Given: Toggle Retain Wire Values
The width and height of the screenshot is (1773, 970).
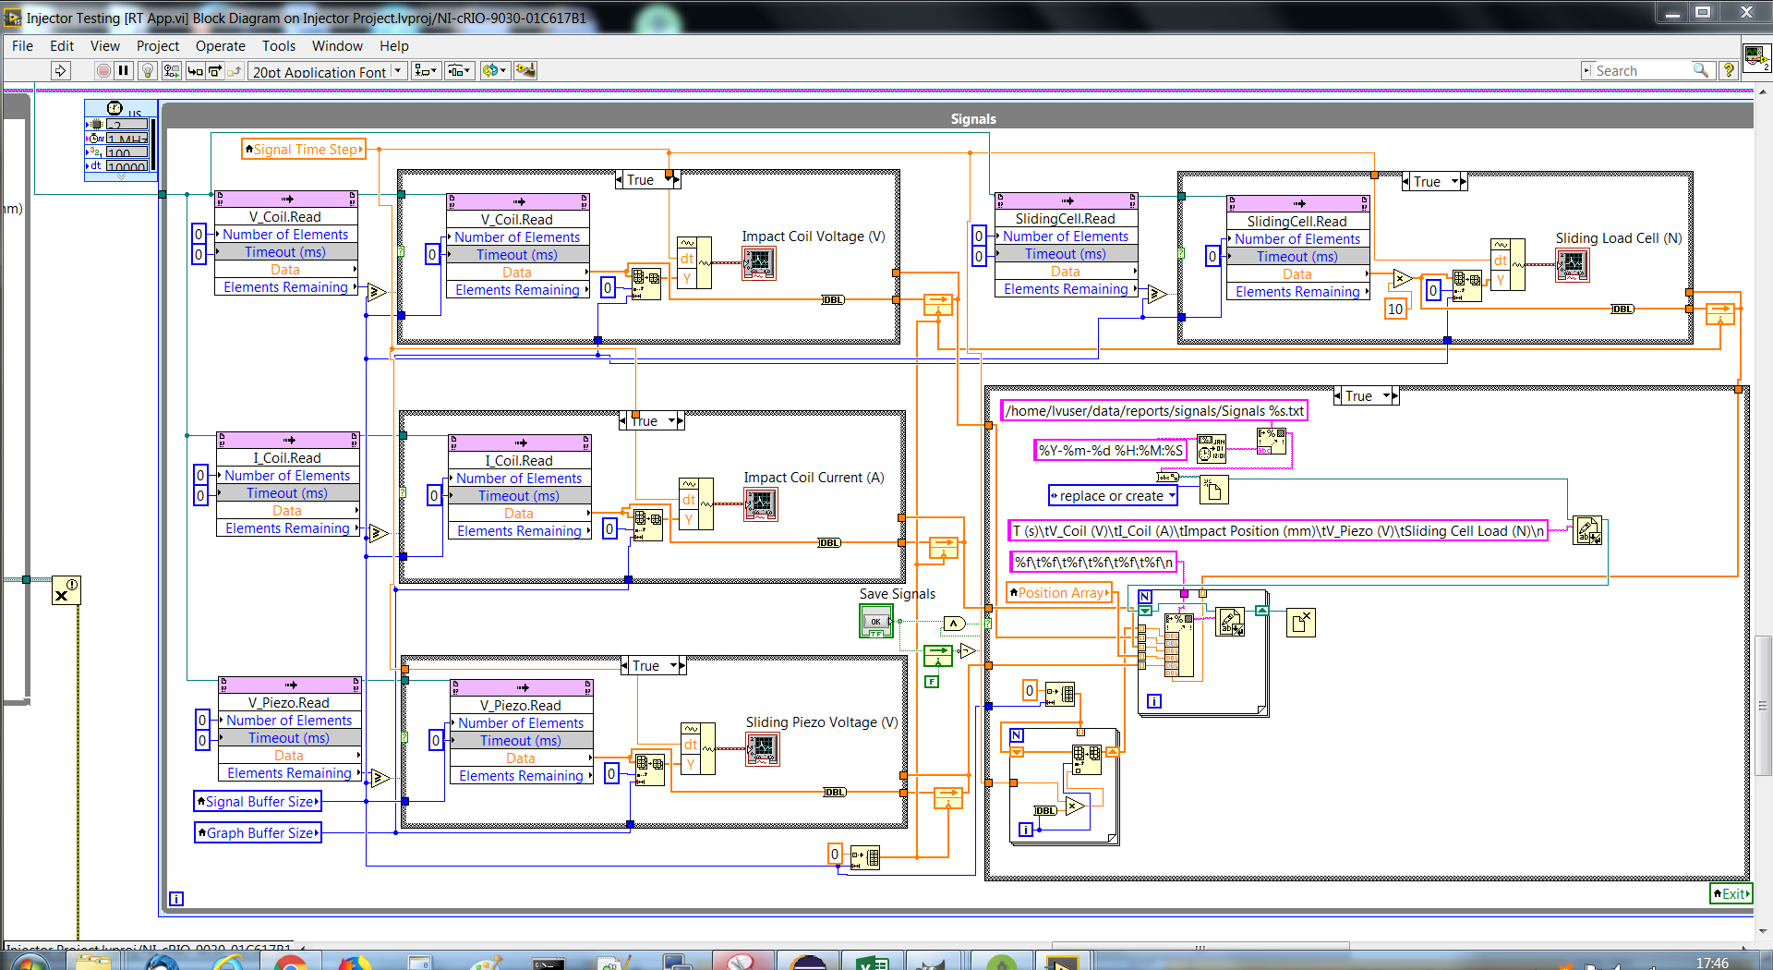Looking at the screenshot, I should pos(171,70).
